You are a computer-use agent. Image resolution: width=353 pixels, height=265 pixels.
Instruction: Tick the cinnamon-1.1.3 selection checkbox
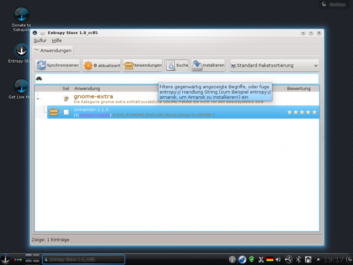pyautogui.click(x=66, y=112)
